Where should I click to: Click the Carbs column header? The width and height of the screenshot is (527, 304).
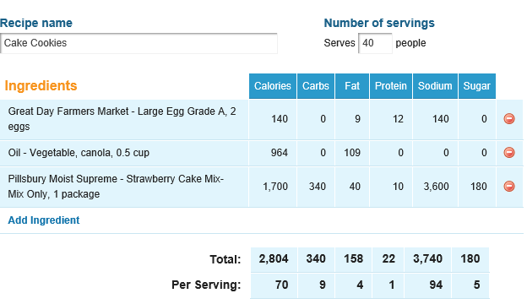316,86
